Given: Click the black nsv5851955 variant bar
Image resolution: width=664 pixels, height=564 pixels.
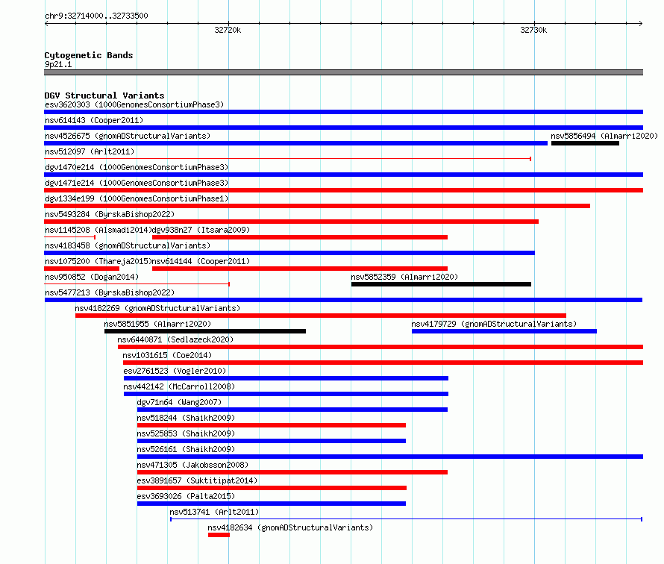Looking at the screenshot, I should pyautogui.click(x=205, y=331).
